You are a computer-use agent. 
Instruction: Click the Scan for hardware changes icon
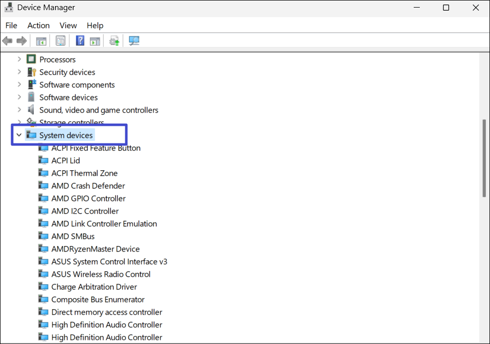134,41
